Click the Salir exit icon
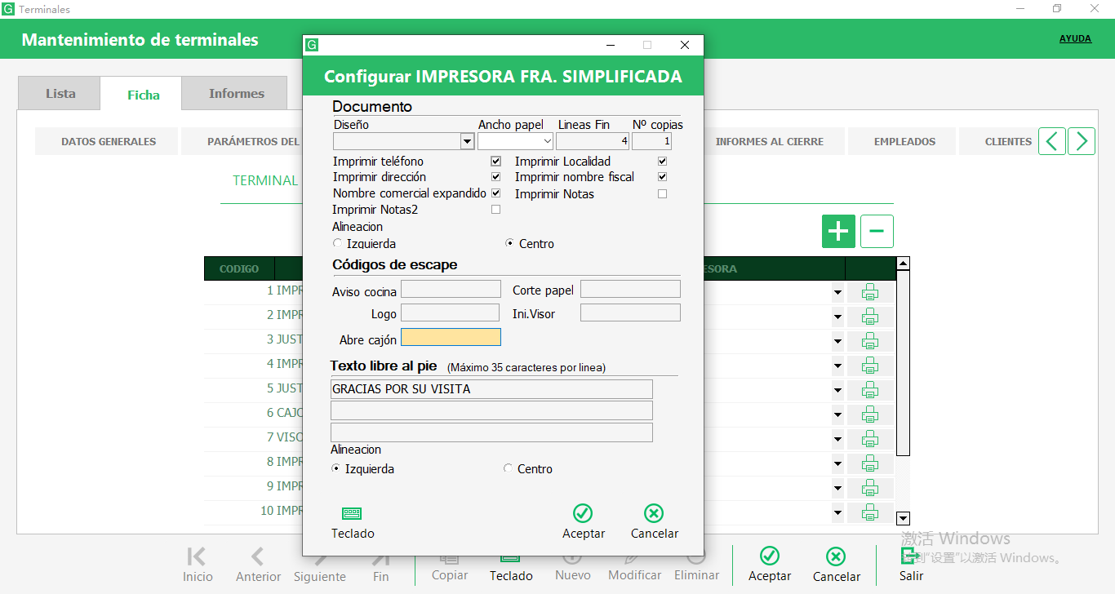This screenshot has height=594, width=1115. (x=910, y=557)
